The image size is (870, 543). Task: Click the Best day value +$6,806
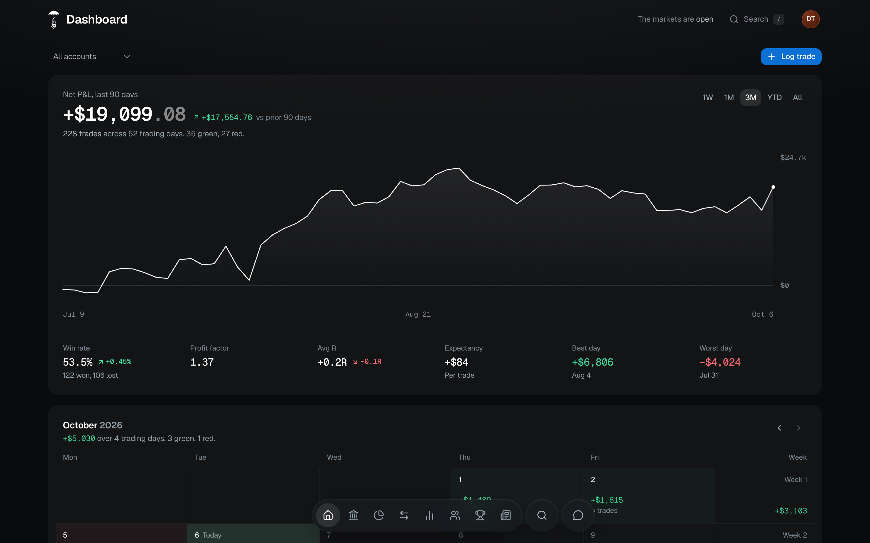coord(592,362)
